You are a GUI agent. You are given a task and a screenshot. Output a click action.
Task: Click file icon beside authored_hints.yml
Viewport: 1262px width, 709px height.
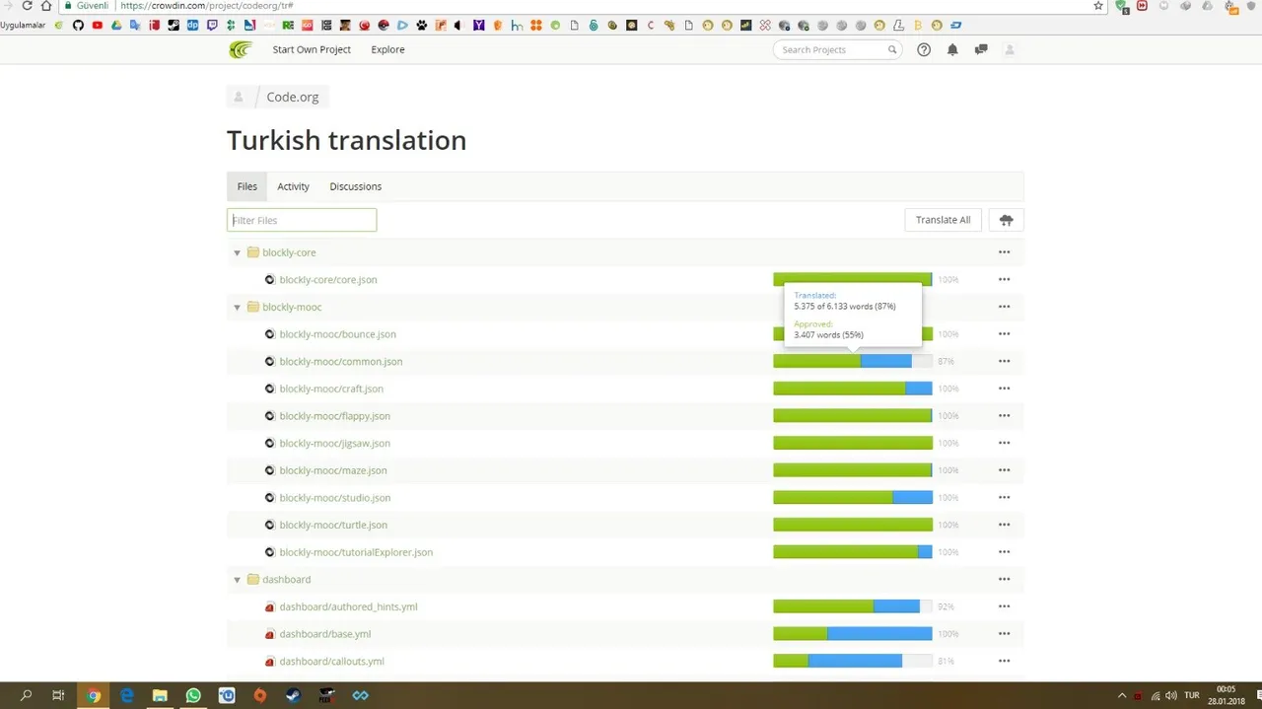coord(270,606)
